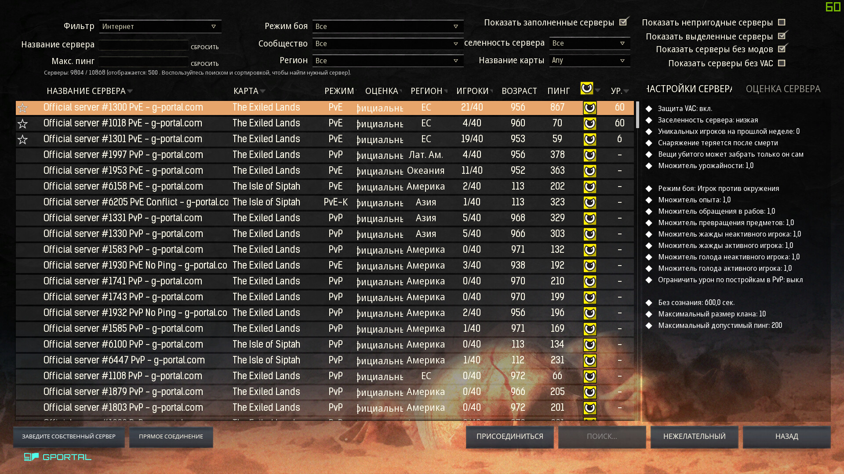Toggle 'Показать заполненные серверы' checkbox
This screenshot has height=474, width=844.
click(x=623, y=22)
